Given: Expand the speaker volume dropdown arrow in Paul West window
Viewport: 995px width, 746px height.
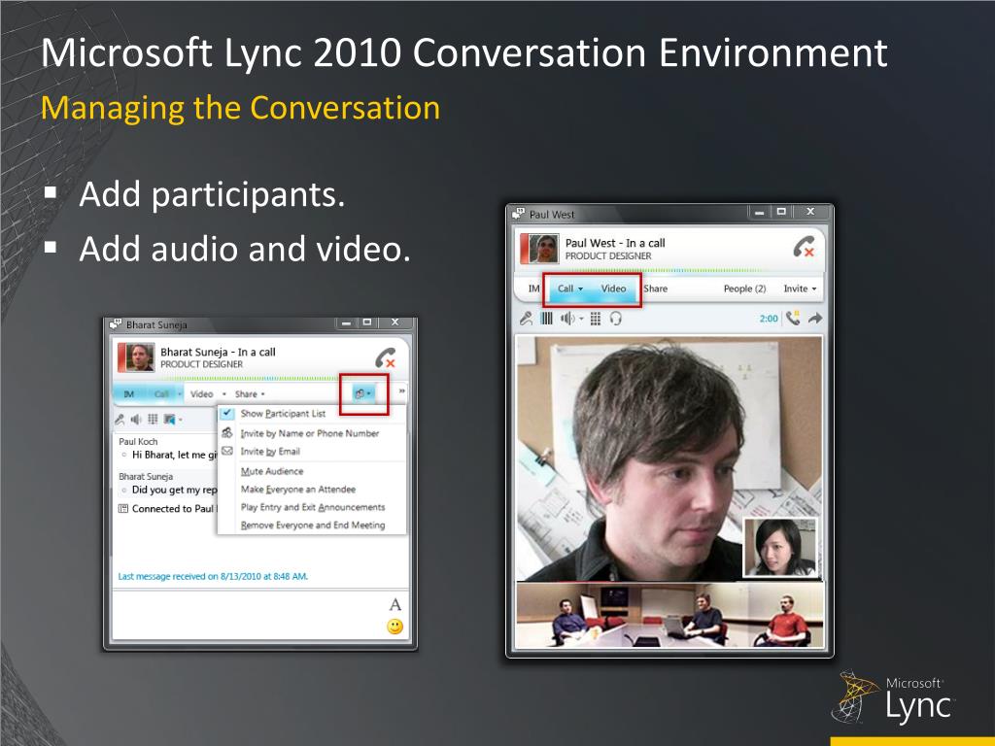Looking at the screenshot, I should point(581,319).
